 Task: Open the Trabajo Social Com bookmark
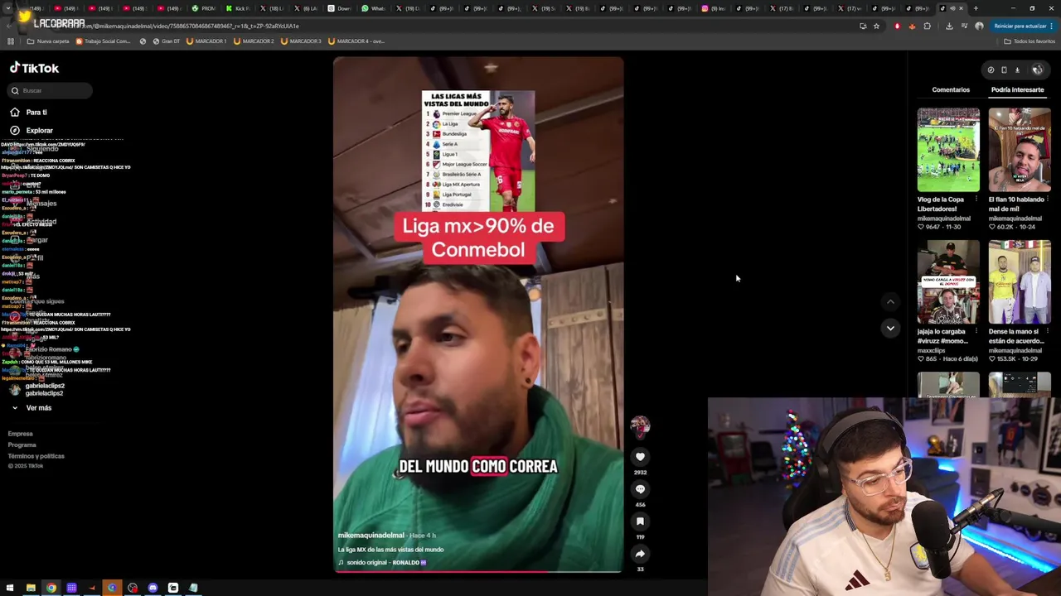104,41
